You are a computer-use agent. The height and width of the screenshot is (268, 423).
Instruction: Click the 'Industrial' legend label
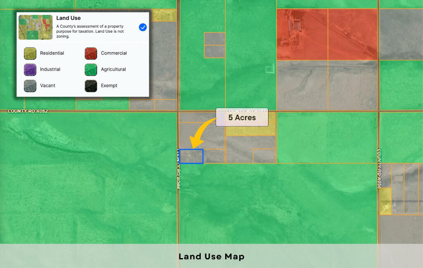(x=50, y=69)
